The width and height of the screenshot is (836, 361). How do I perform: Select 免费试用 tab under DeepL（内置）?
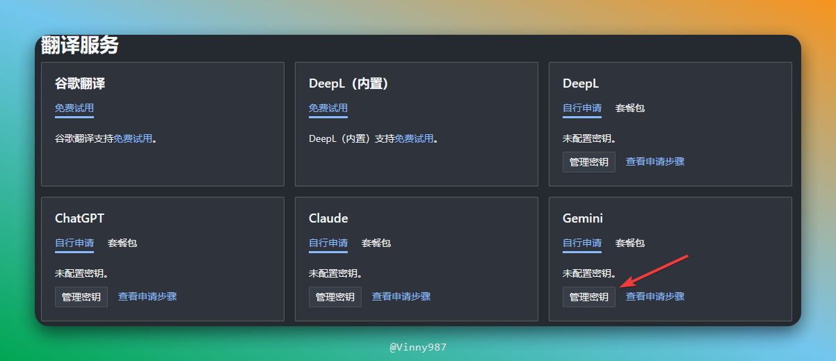[328, 109]
